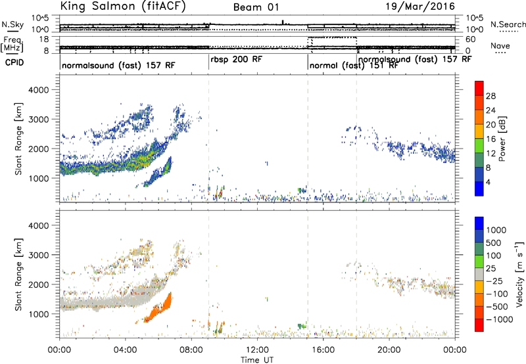Click the first 'normalsound (fast) 157 RF' label
The width and height of the screenshot is (526, 364).
(x=118, y=65)
